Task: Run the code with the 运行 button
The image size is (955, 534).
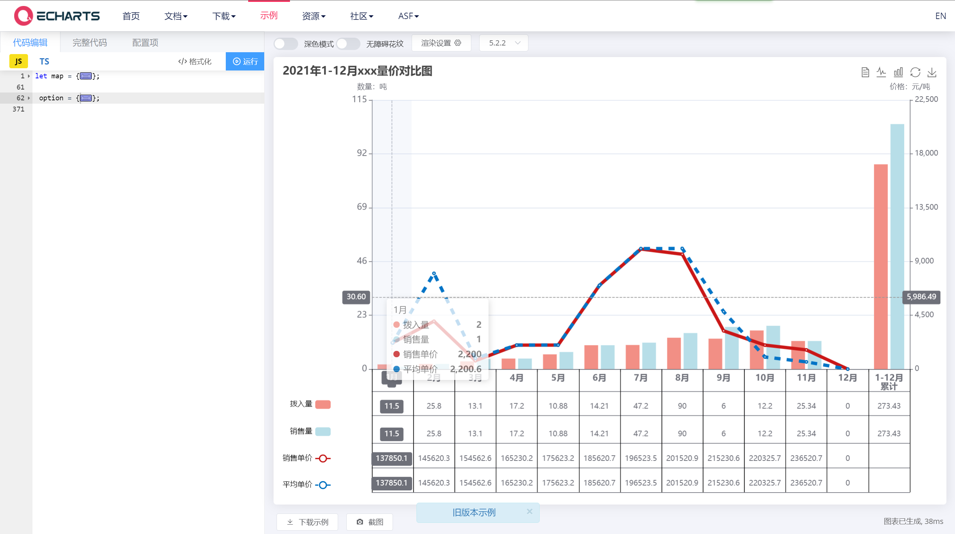Action: point(245,61)
